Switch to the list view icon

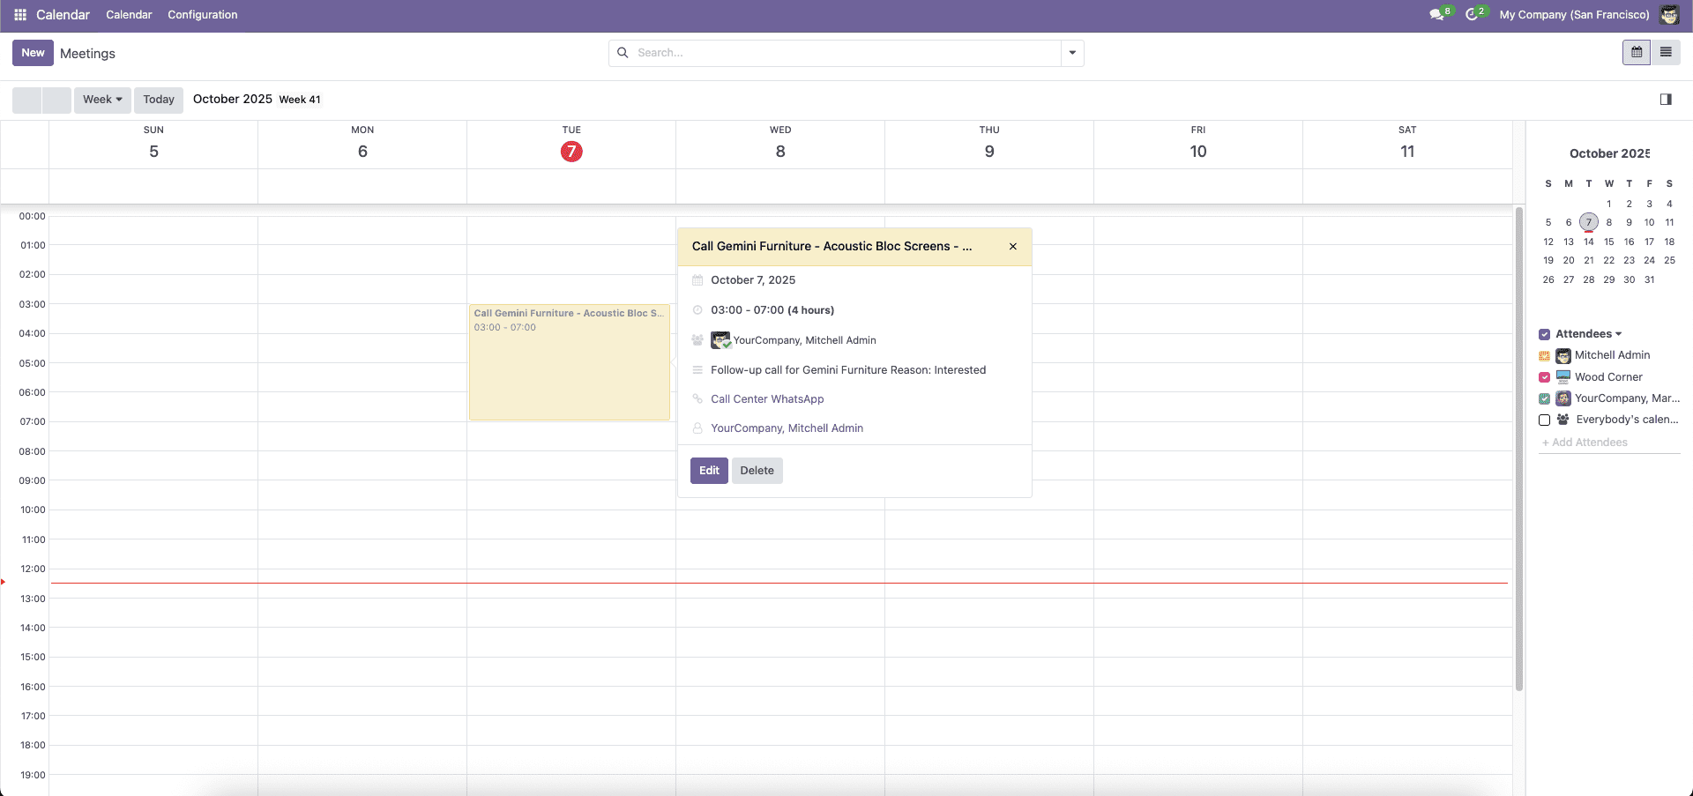[x=1666, y=52]
